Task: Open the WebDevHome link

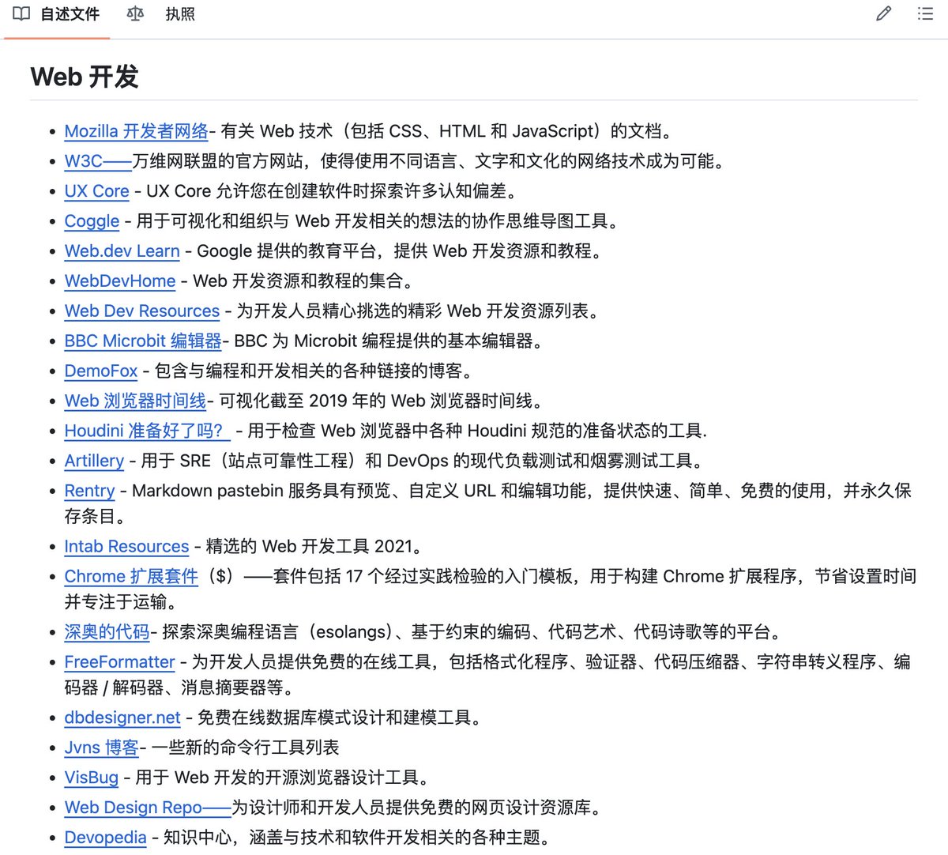Action: (119, 281)
